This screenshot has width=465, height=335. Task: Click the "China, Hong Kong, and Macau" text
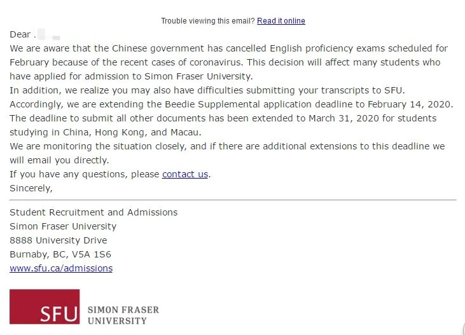click(132, 132)
